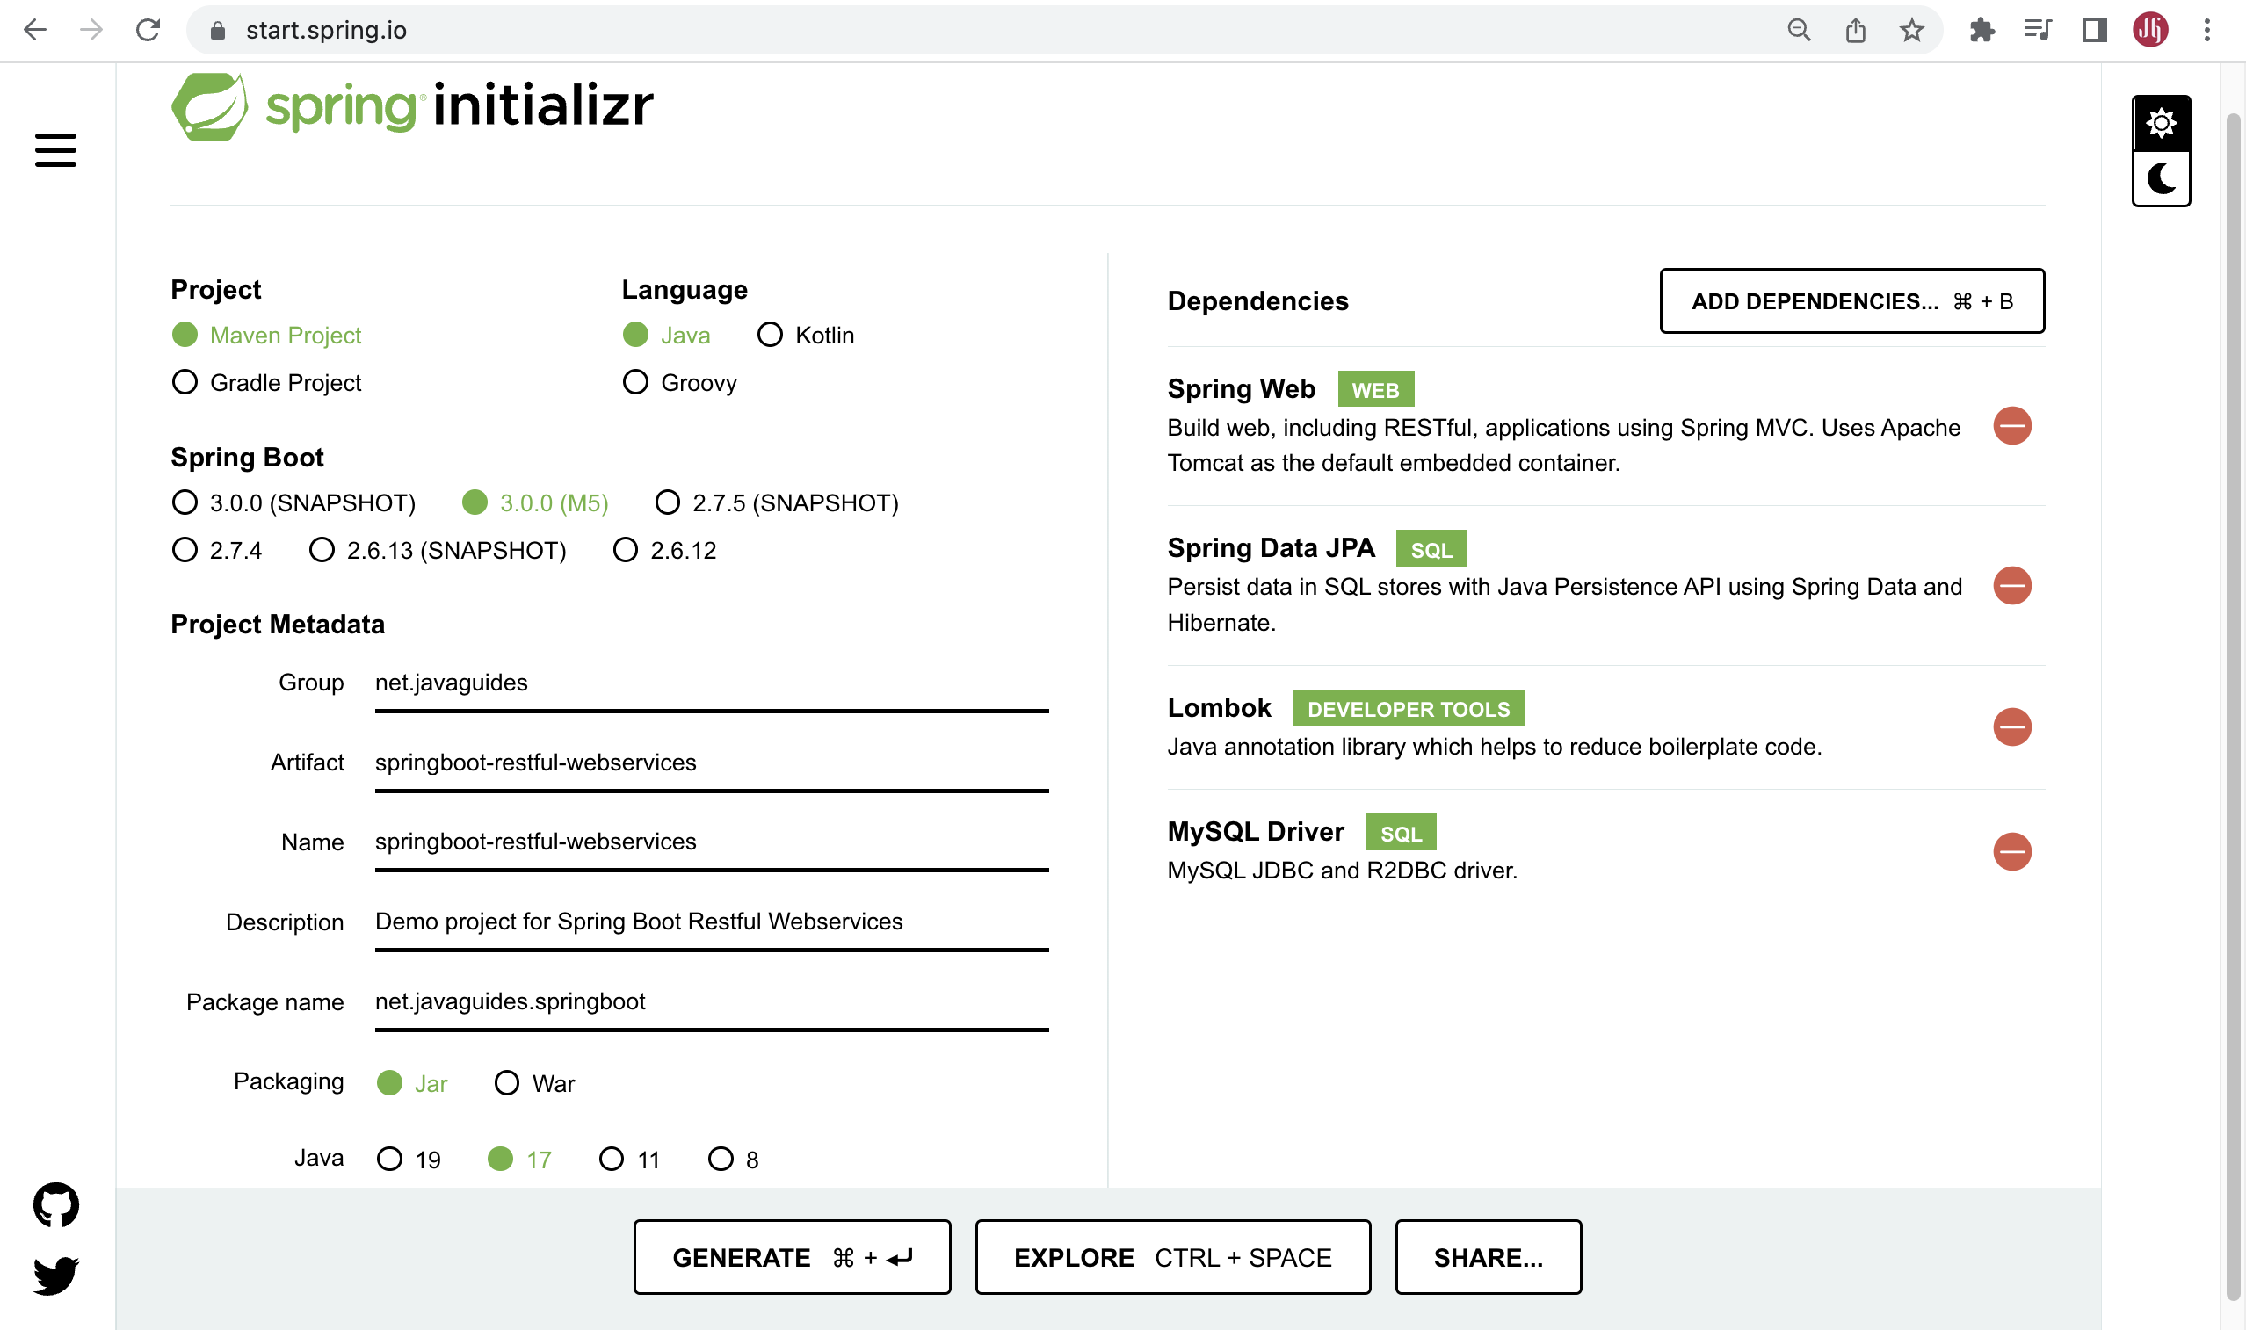Screen dimensions: 2246x1330
Task: Click into the Artifact input field
Action: click(x=712, y=763)
